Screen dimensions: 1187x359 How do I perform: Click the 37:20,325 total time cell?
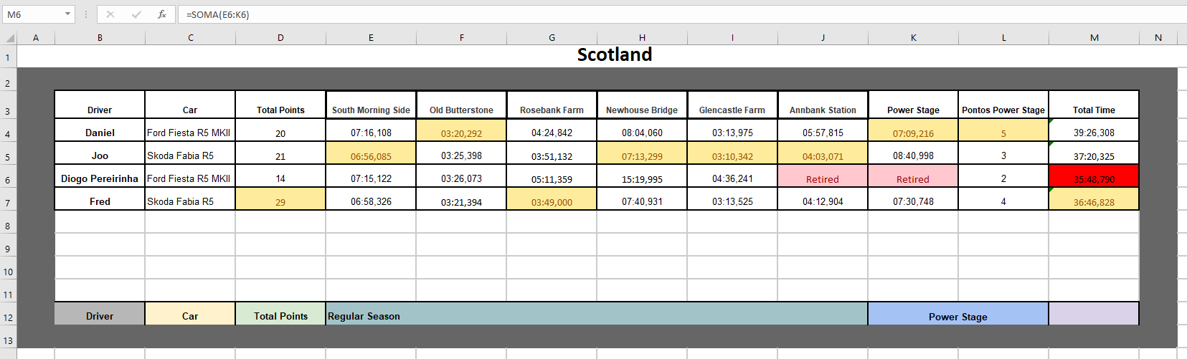[1094, 153]
